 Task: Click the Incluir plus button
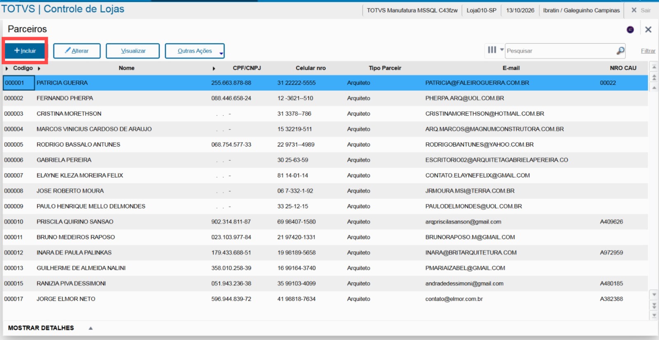(25, 51)
